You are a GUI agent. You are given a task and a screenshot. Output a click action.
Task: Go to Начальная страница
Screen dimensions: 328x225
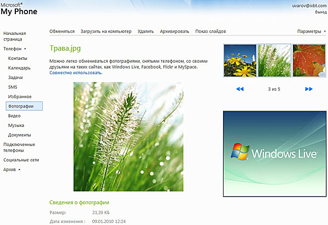pyautogui.click(x=15, y=37)
